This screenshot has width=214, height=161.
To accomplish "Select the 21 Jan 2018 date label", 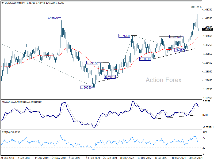I will click(x=7, y=158).
